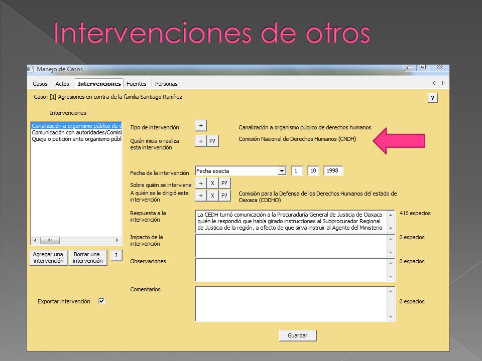This screenshot has height=361, width=482.
Task: Switch to the Casos tab
Action: coord(40,84)
